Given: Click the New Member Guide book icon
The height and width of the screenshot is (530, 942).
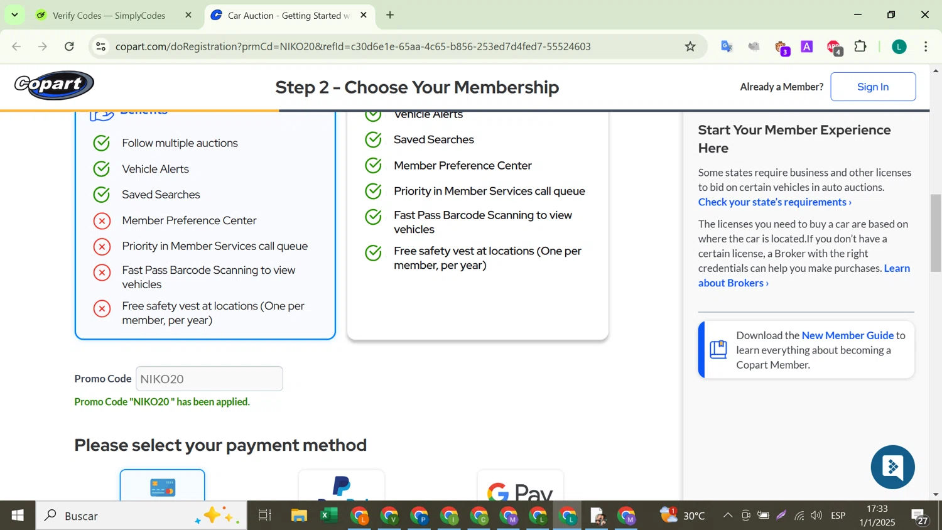Looking at the screenshot, I should tap(718, 349).
